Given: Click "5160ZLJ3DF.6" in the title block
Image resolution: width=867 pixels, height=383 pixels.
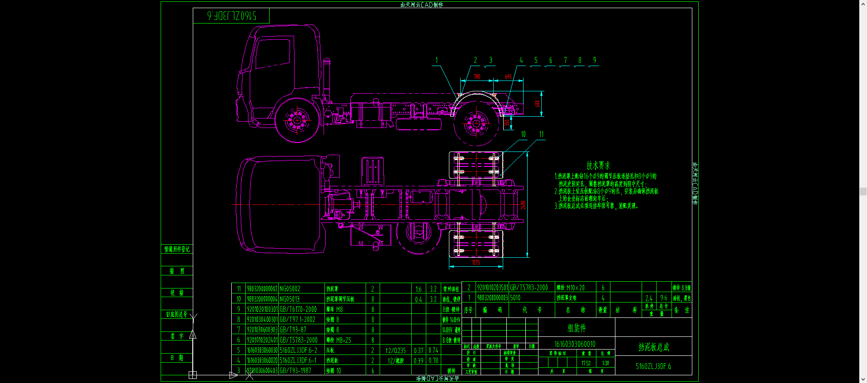Looking at the screenshot, I should (653, 366).
